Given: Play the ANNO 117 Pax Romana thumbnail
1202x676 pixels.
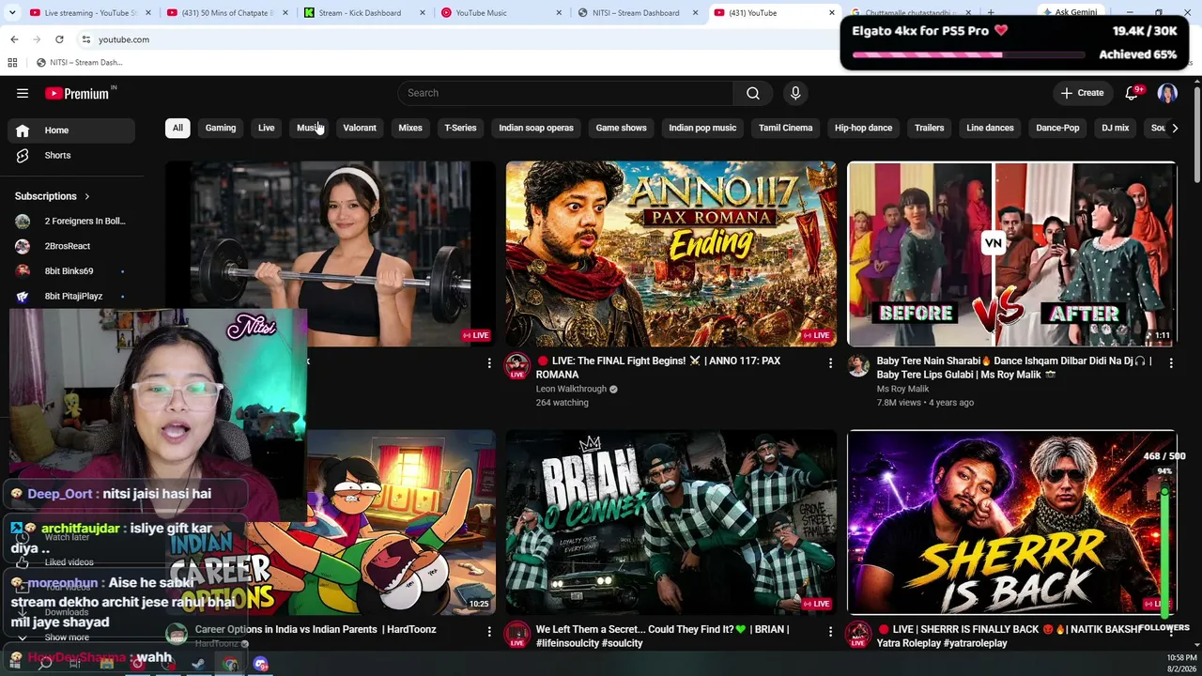Looking at the screenshot, I should 671,253.
